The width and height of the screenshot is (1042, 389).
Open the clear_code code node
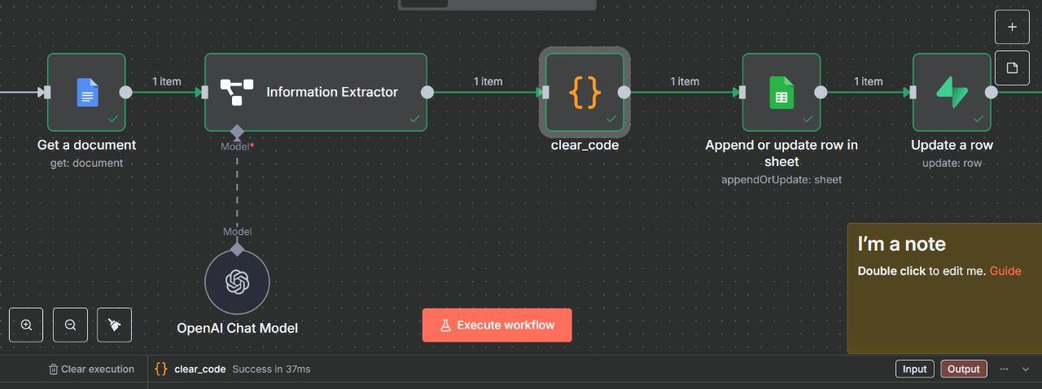tap(584, 92)
